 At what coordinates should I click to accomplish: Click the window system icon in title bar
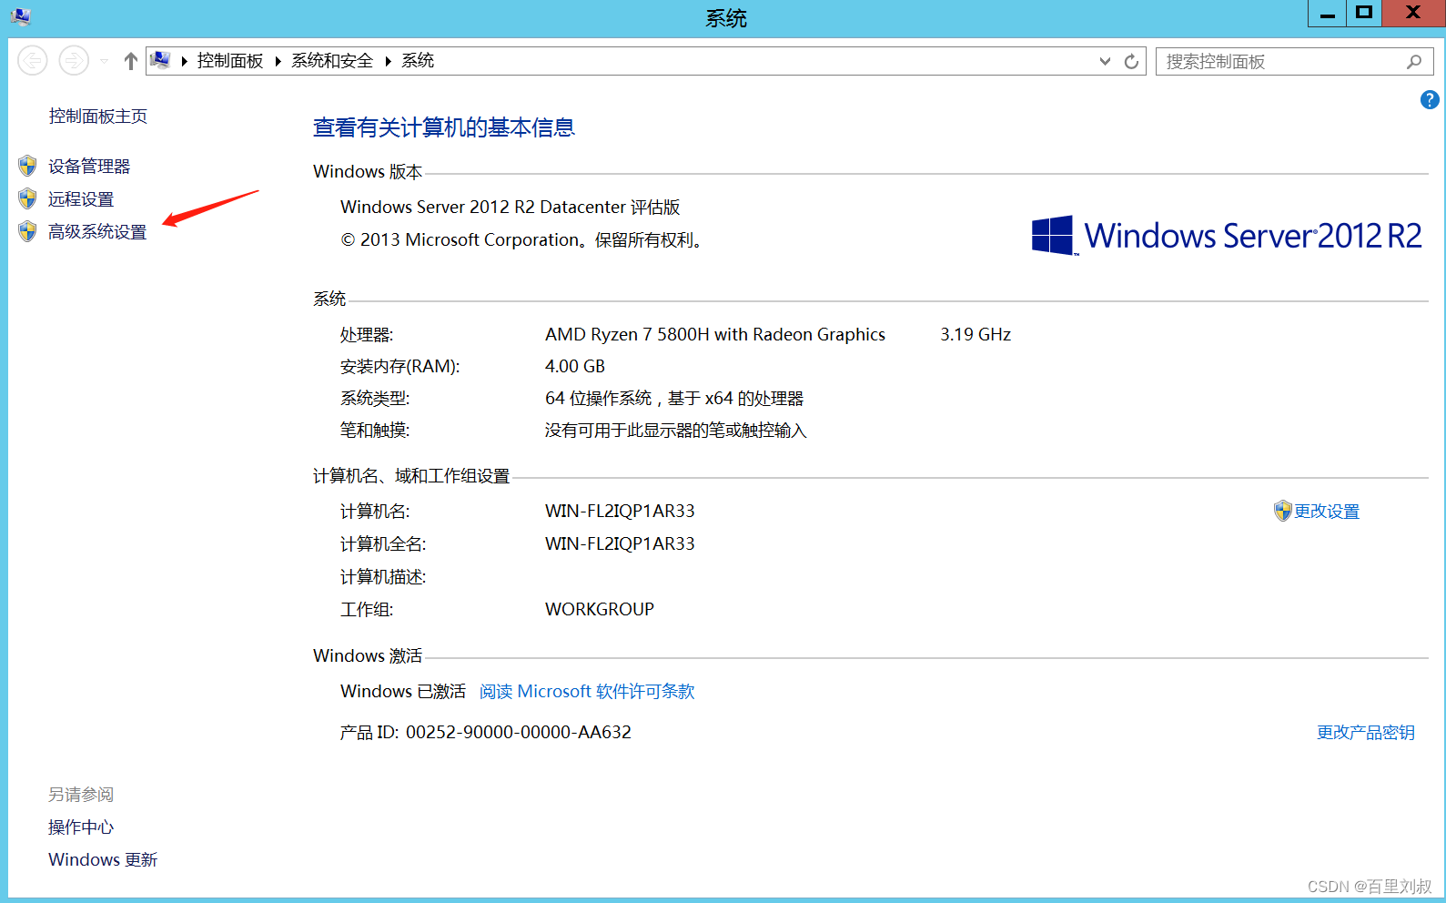coord(20,15)
